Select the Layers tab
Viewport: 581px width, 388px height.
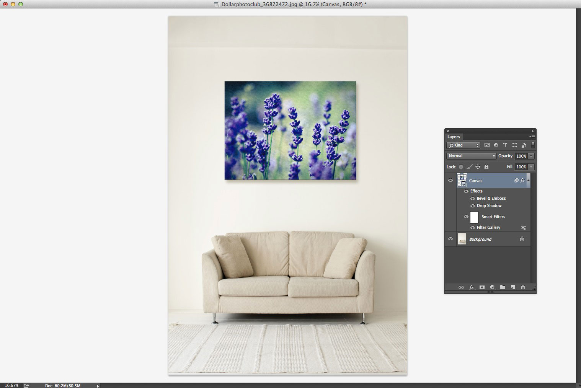click(x=454, y=137)
